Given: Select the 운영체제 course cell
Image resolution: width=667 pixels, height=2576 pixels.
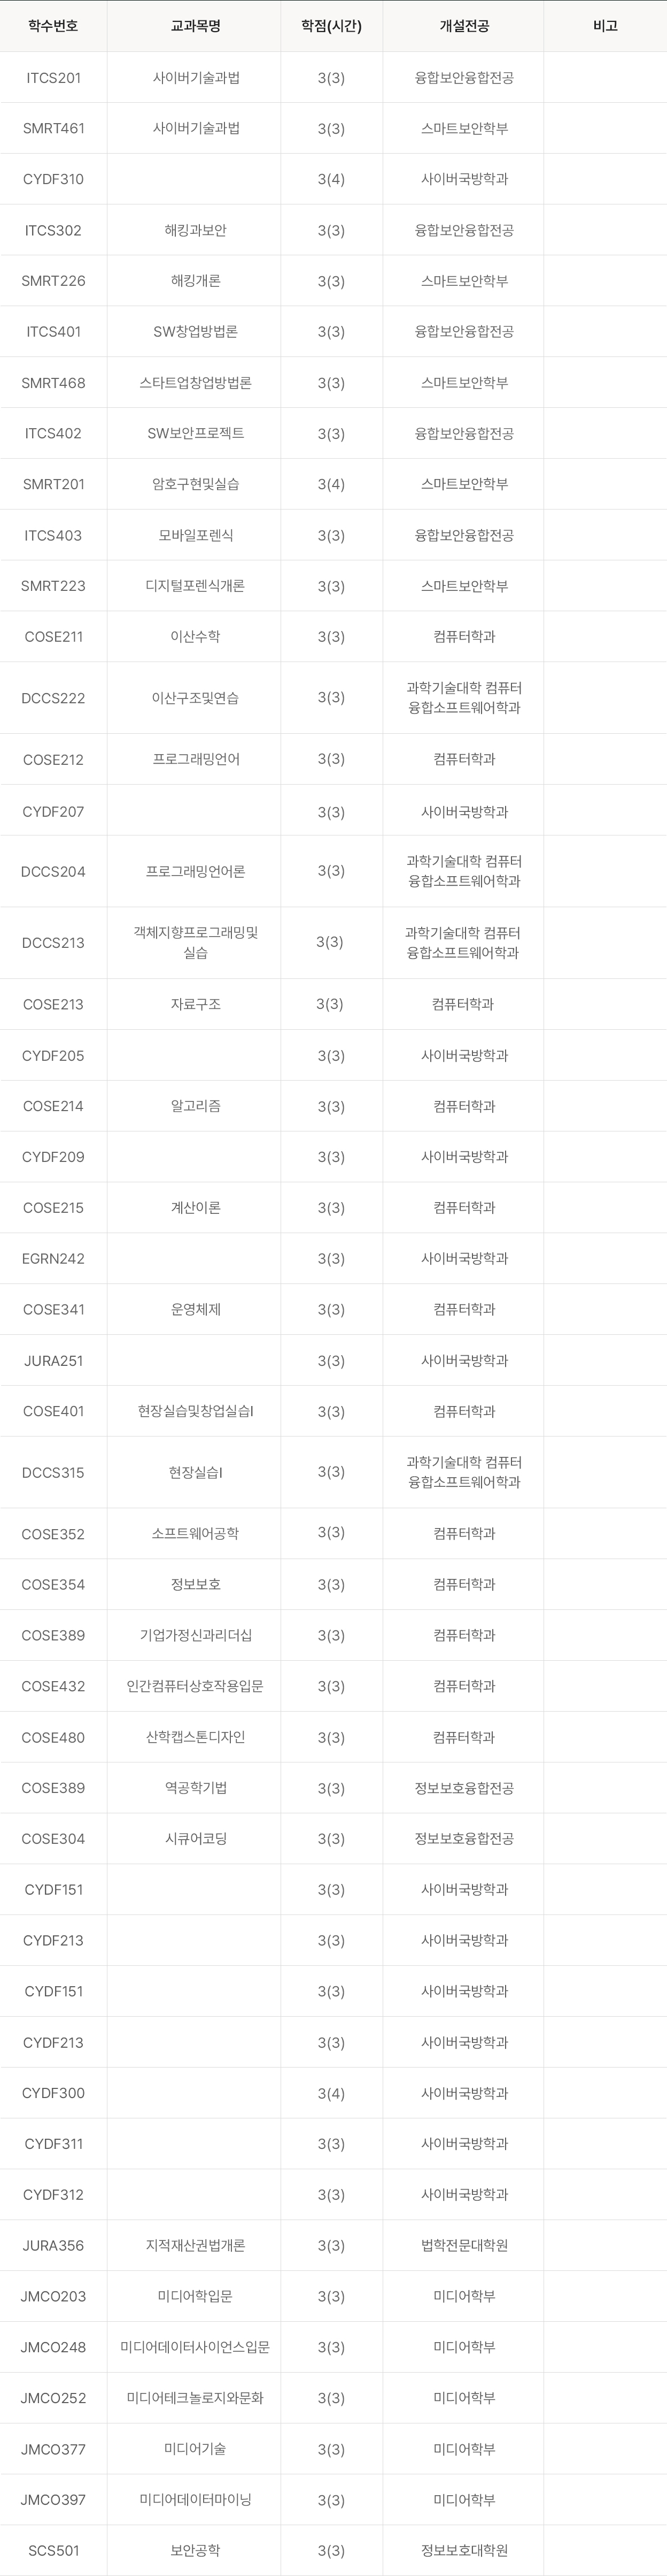Looking at the screenshot, I should 196,1309.
